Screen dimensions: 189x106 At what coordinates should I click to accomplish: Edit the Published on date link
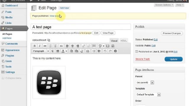(175, 52)
